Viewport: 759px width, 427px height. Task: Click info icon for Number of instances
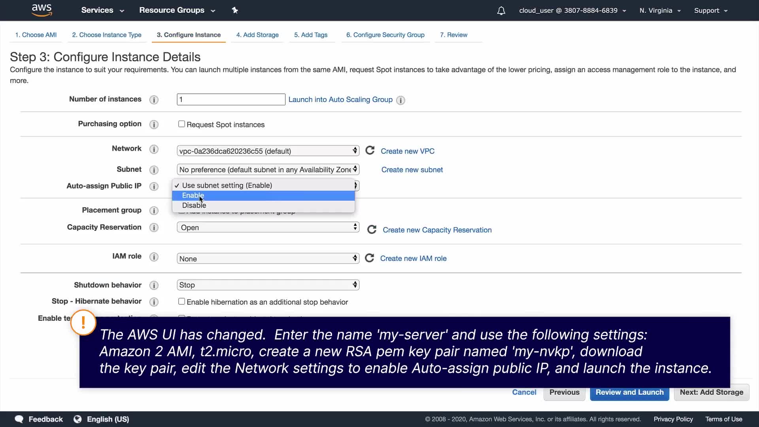154,100
